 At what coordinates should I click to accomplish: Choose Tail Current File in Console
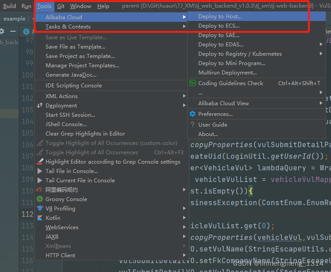point(111,180)
